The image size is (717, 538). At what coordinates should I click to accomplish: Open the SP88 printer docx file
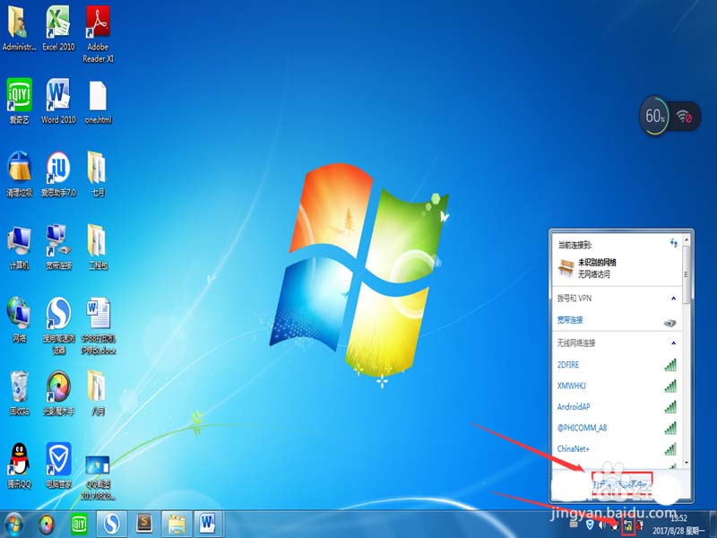98,325
